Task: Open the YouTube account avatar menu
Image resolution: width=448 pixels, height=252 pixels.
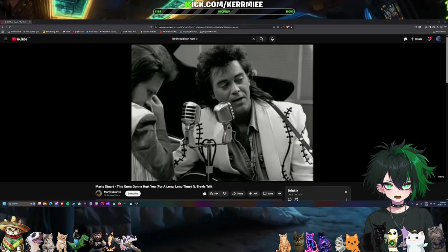Action: click(x=439, y=39)
